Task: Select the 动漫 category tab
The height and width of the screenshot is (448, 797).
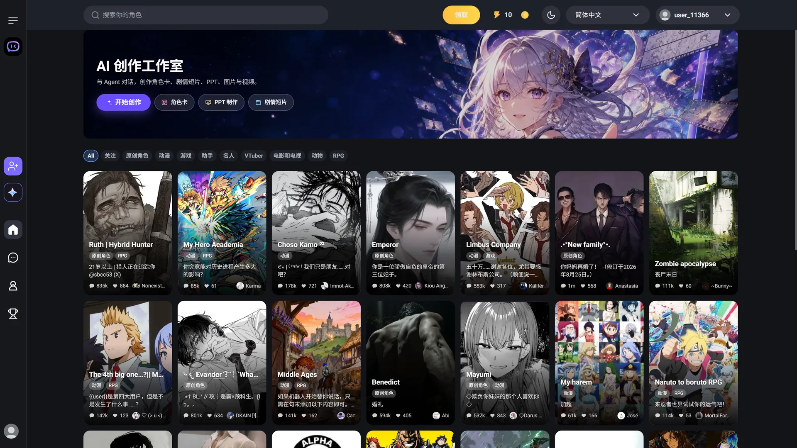Action: [164, 156]
